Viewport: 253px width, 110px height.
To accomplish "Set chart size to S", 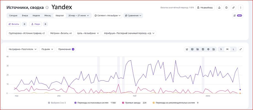I will (221, 49).
